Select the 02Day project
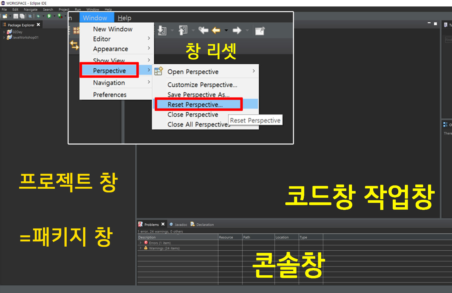 17,32
